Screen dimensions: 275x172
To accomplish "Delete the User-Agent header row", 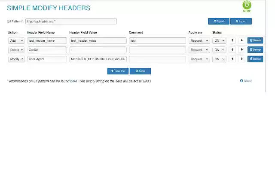I will pos(255,59).
